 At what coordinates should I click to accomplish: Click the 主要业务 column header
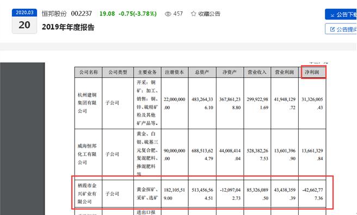click(x=147, y=72)
